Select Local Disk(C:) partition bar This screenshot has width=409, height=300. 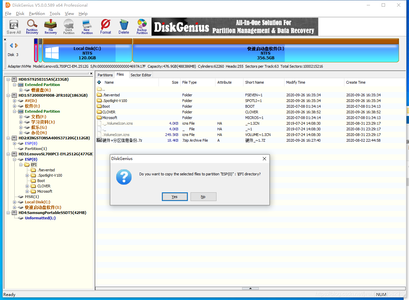[x=87, y=50]
